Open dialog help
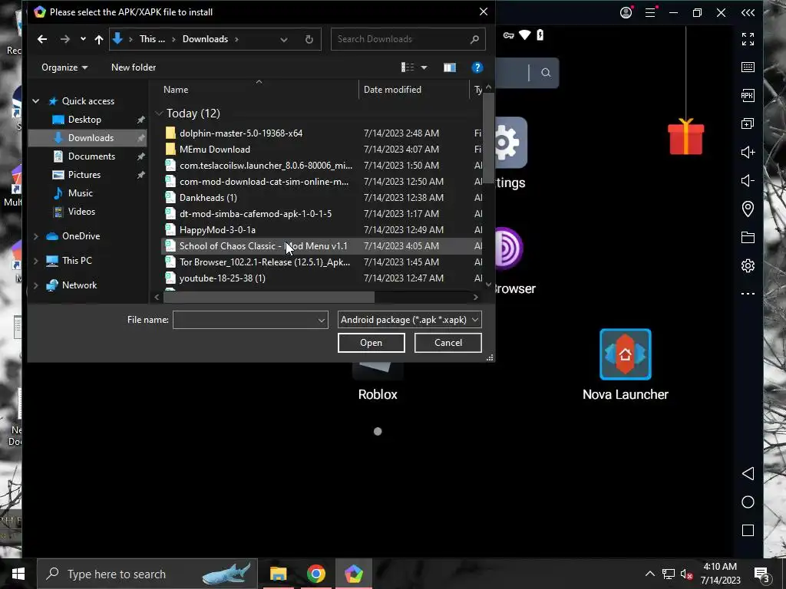 (477, 67)
